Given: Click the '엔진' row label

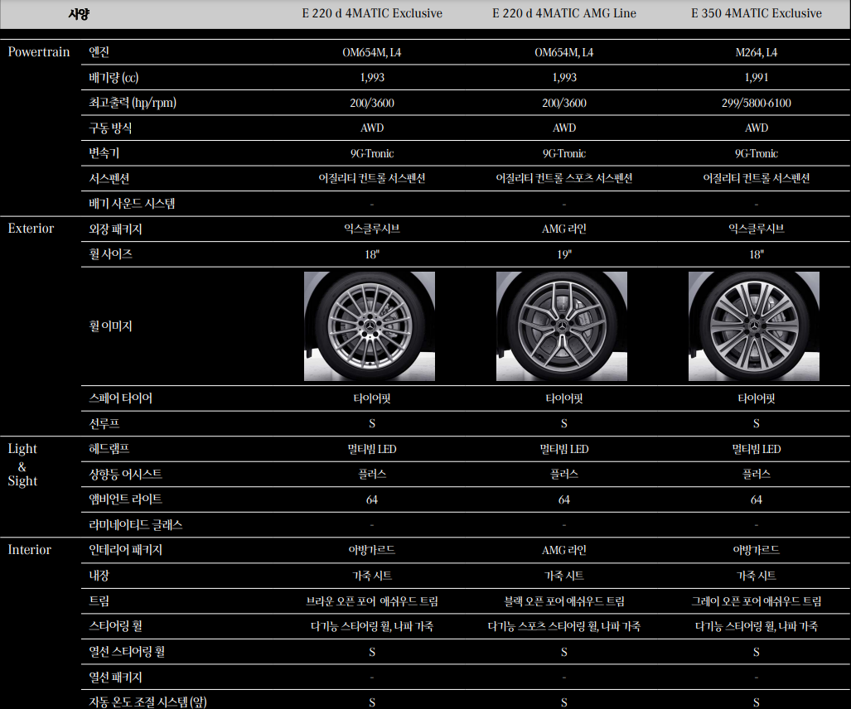Looking at the screenshot, I should [x=99, y=52].
